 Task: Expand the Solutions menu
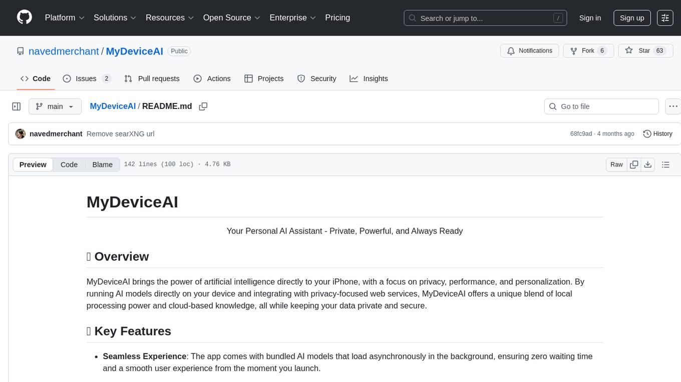coord(115,17)
